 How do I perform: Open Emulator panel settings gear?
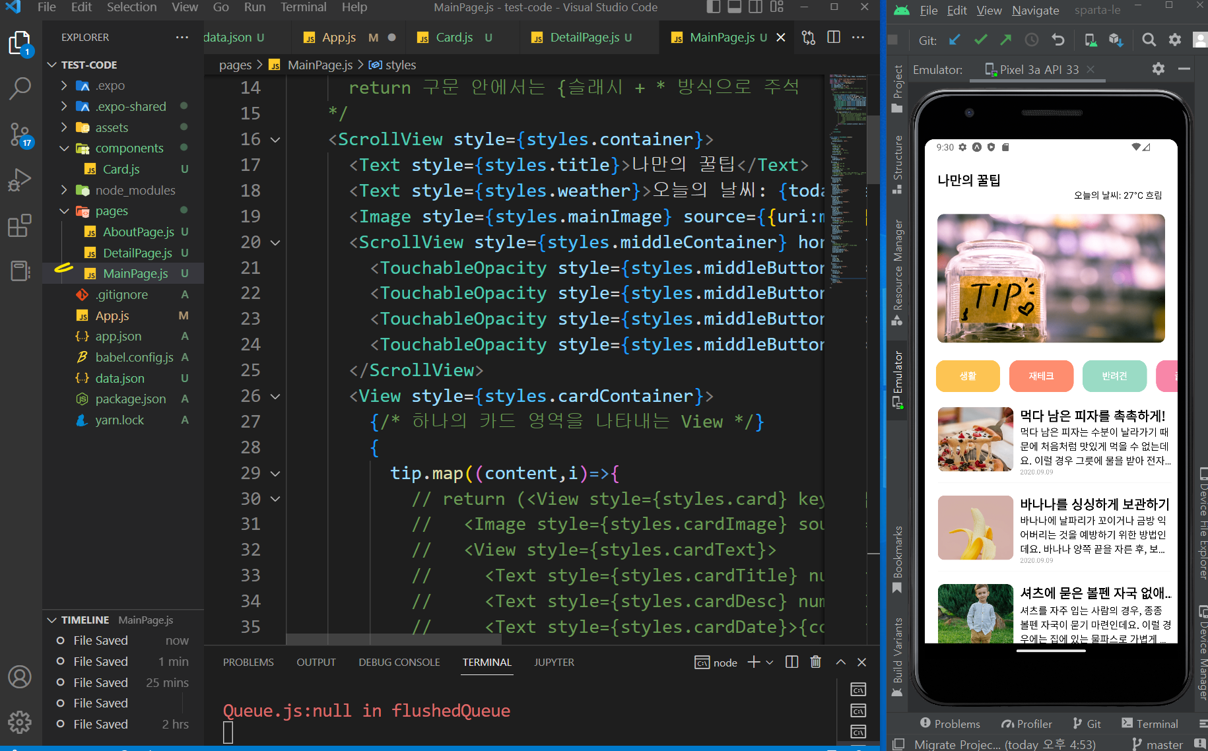(x=1158, y=69)
